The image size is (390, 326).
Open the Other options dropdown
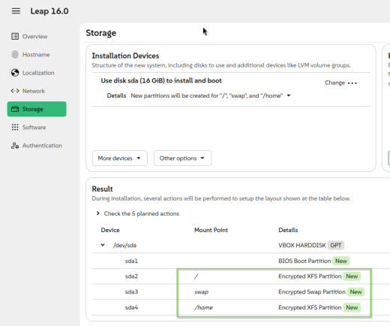coord(182,158)
